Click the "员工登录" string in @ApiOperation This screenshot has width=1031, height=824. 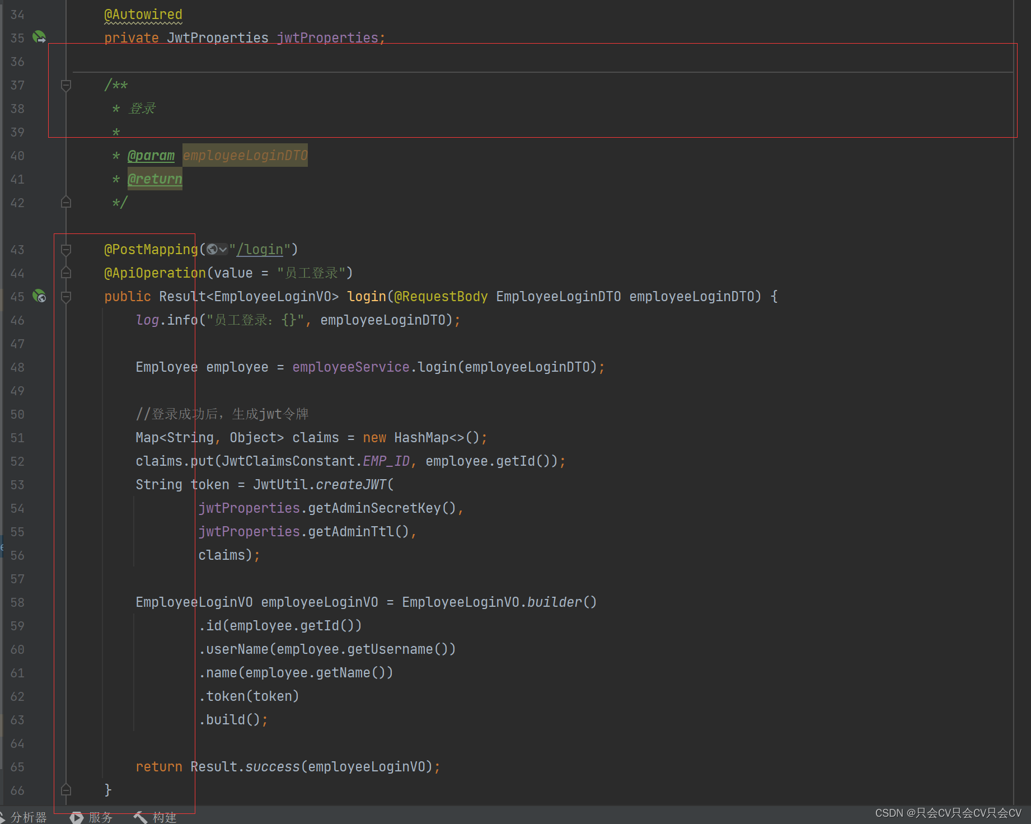click(311, 273)
